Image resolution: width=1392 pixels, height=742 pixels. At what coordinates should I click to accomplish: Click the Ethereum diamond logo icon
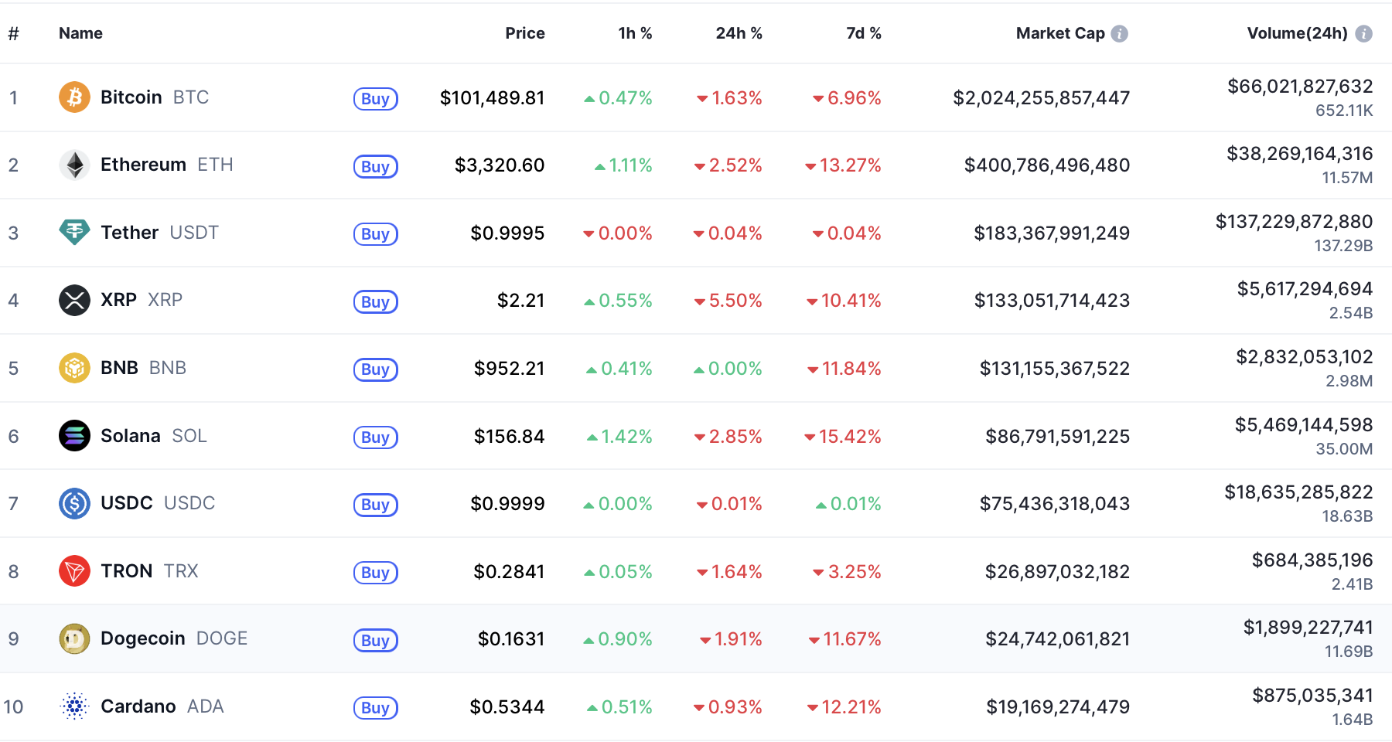[74, 165]
